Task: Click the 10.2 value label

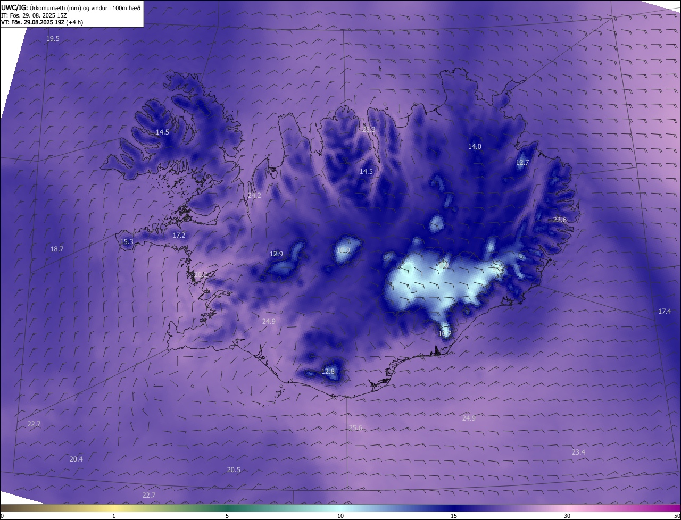Action: (445, 333)
